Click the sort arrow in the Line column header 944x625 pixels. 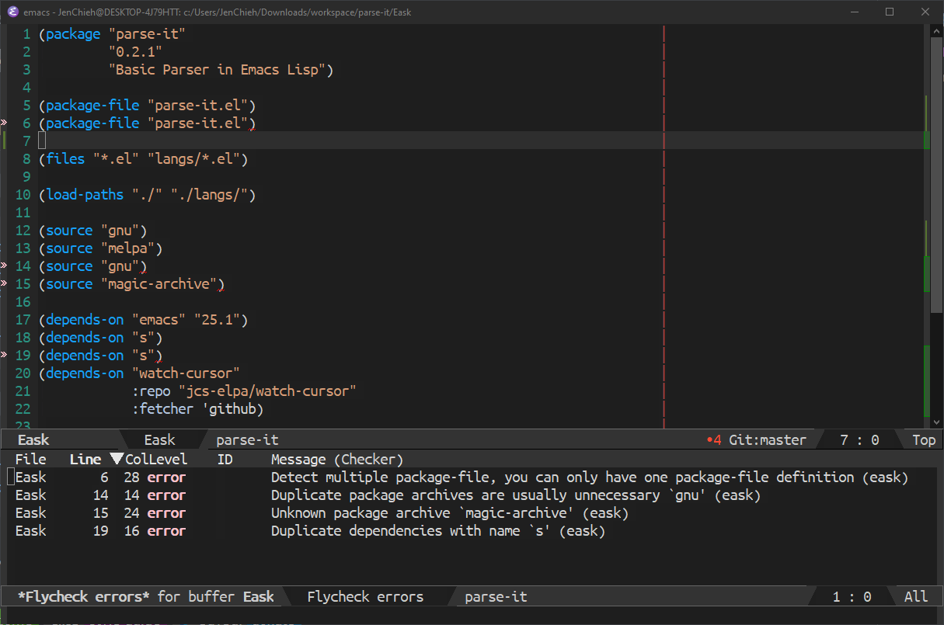pos(117,459)
